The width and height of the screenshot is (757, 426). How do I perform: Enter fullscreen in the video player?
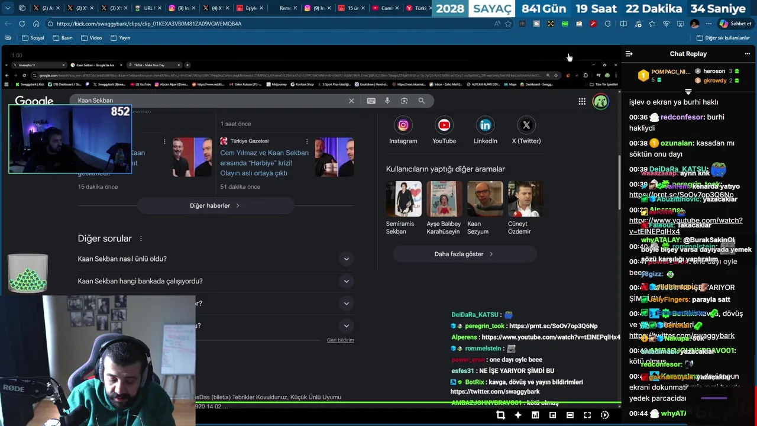coord(587,415)
